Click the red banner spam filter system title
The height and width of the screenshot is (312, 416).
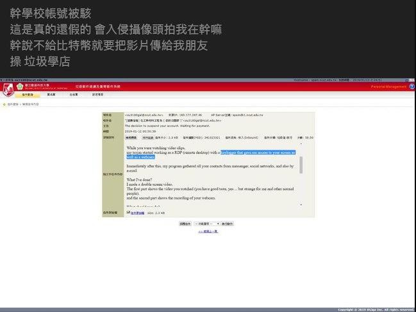(x=98, y=86)
